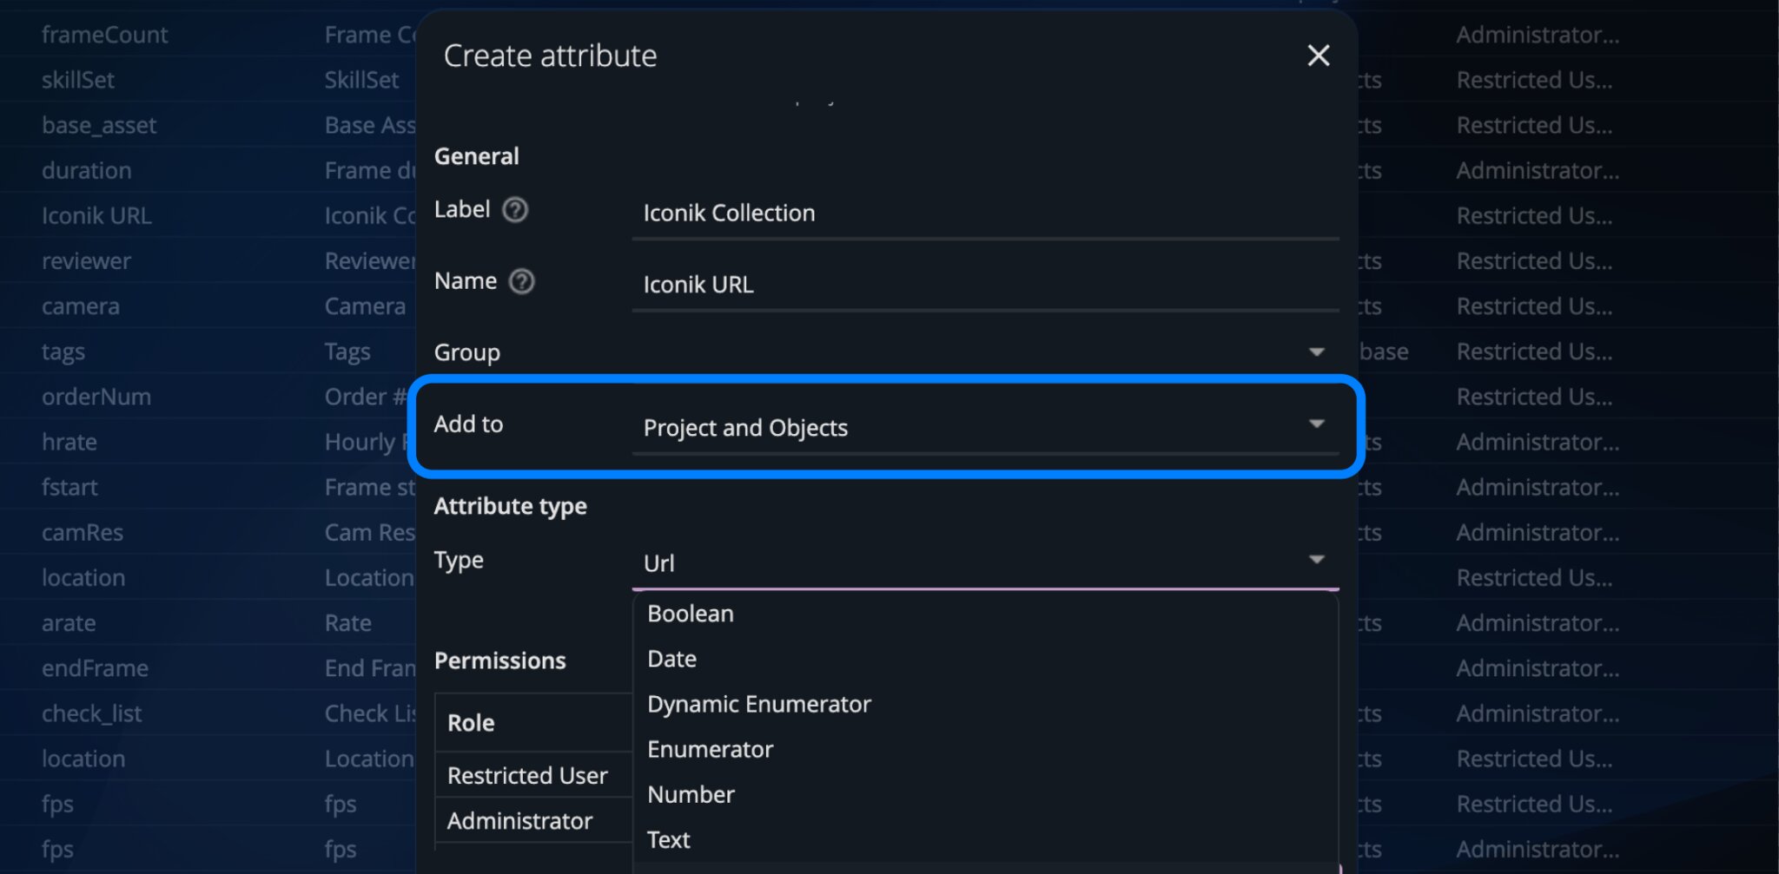Edit the Label field Iconik Collection
Image resolution: width=1779 pixels, height=874 pixels.
tap(985, 214)
